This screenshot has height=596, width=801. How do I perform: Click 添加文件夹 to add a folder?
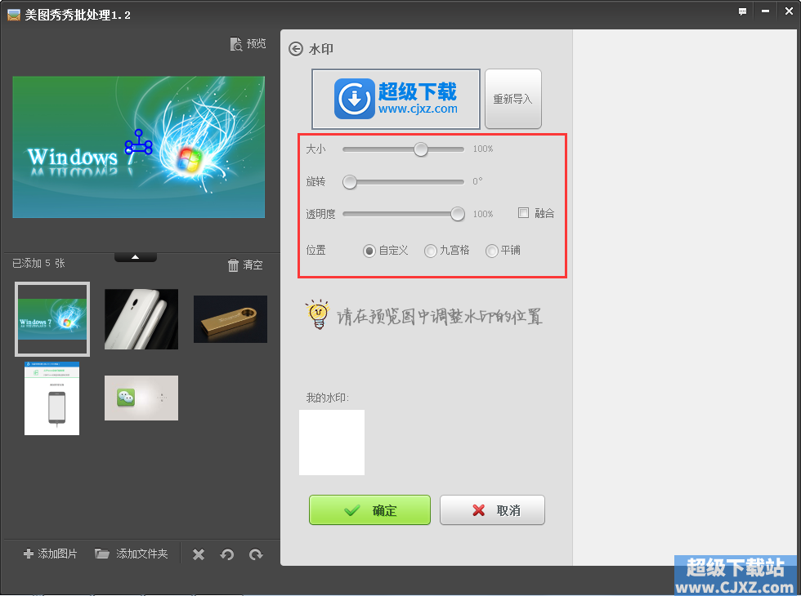click(132, 554)
